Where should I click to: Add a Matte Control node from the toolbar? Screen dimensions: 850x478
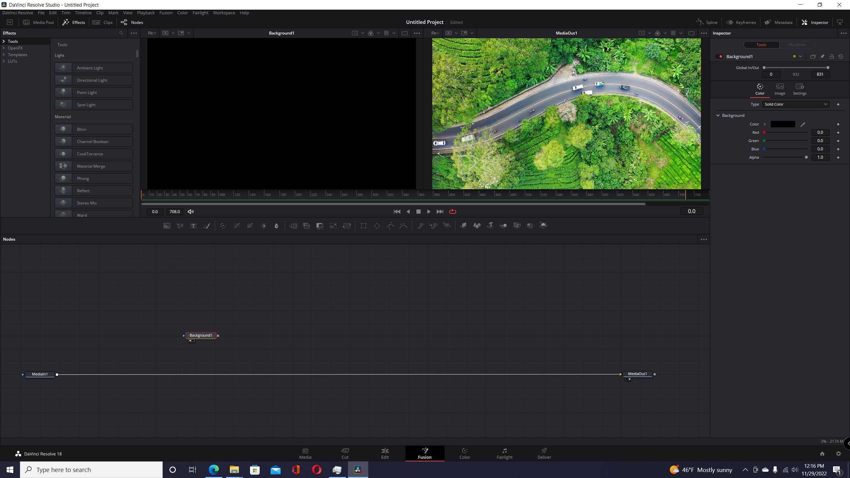pyautogui.click(x=320, y=226)
